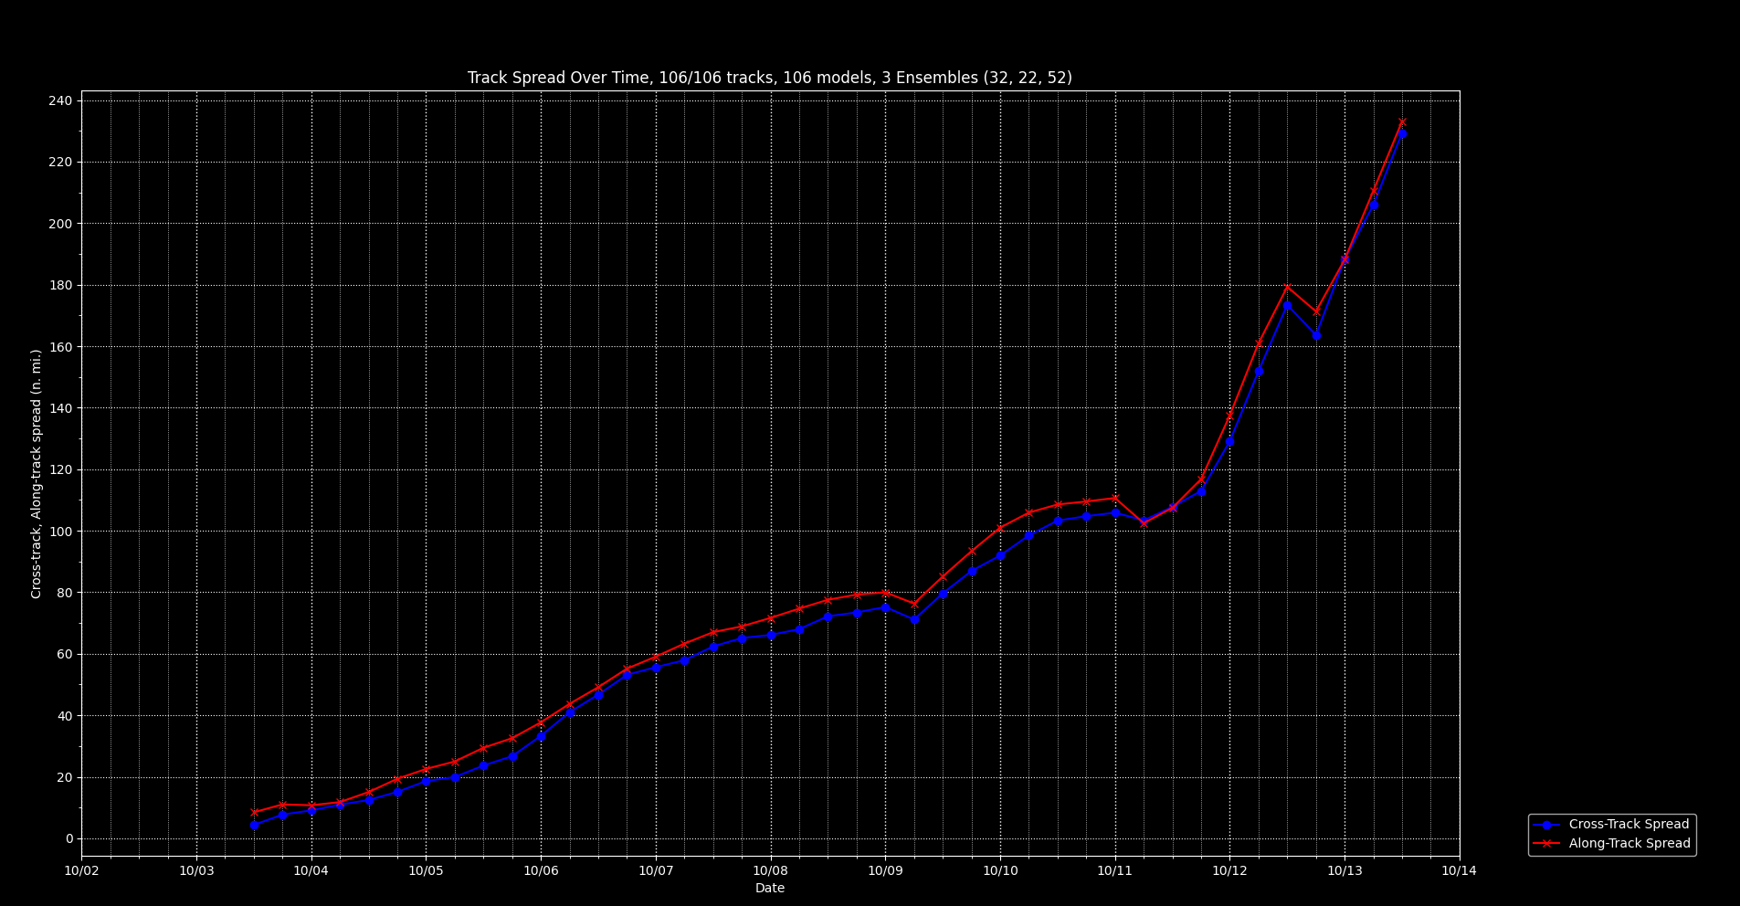Image resolution: width=1740 pixels, height=906 pixels.
Task: Click y-axis tick label 240
Action: 61,100
